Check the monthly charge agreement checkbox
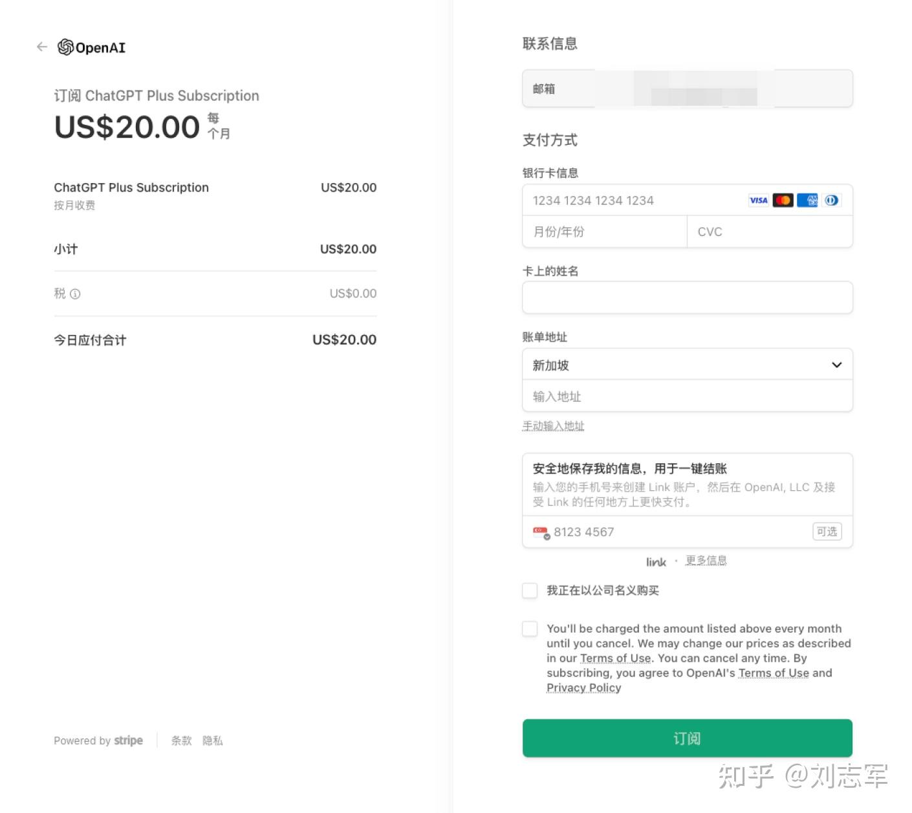Screen dimensions: 912x813 tap(529, 629)
